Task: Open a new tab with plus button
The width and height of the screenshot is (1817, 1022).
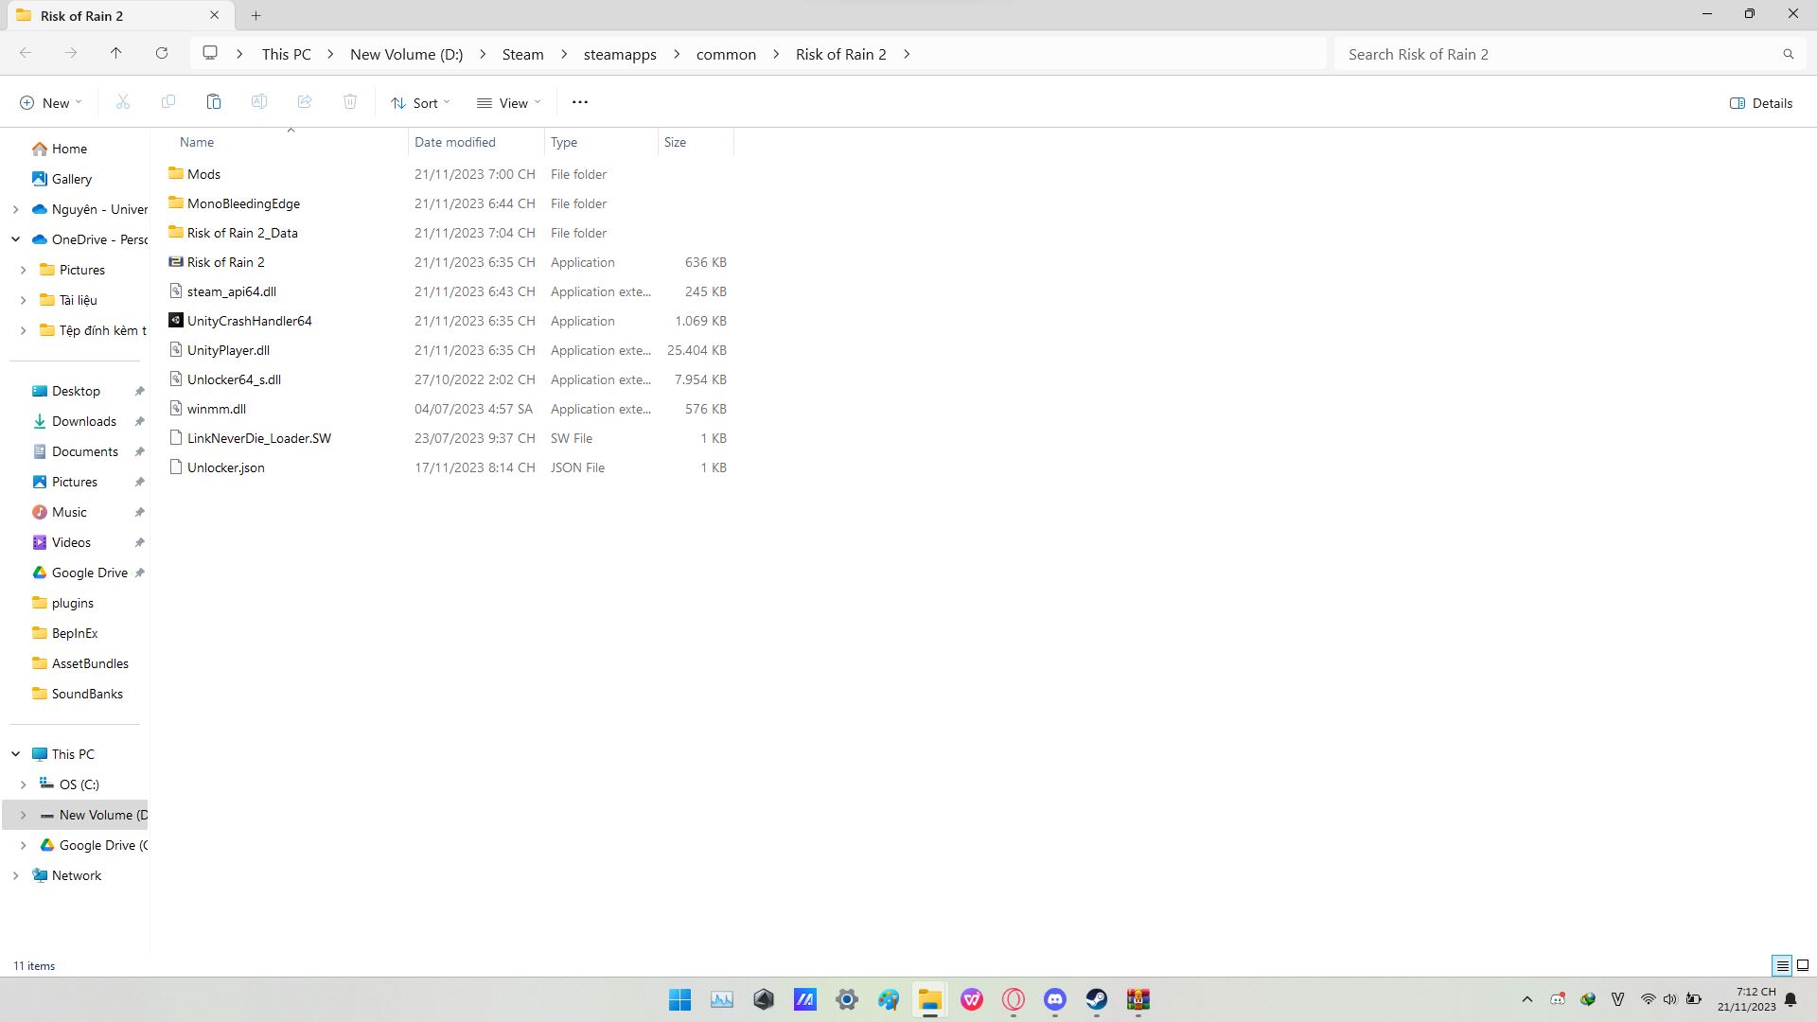Action: point(256,15)
